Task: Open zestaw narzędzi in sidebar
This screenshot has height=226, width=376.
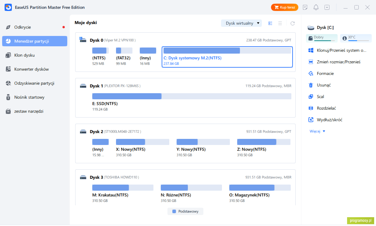Action: pos(35,111)
